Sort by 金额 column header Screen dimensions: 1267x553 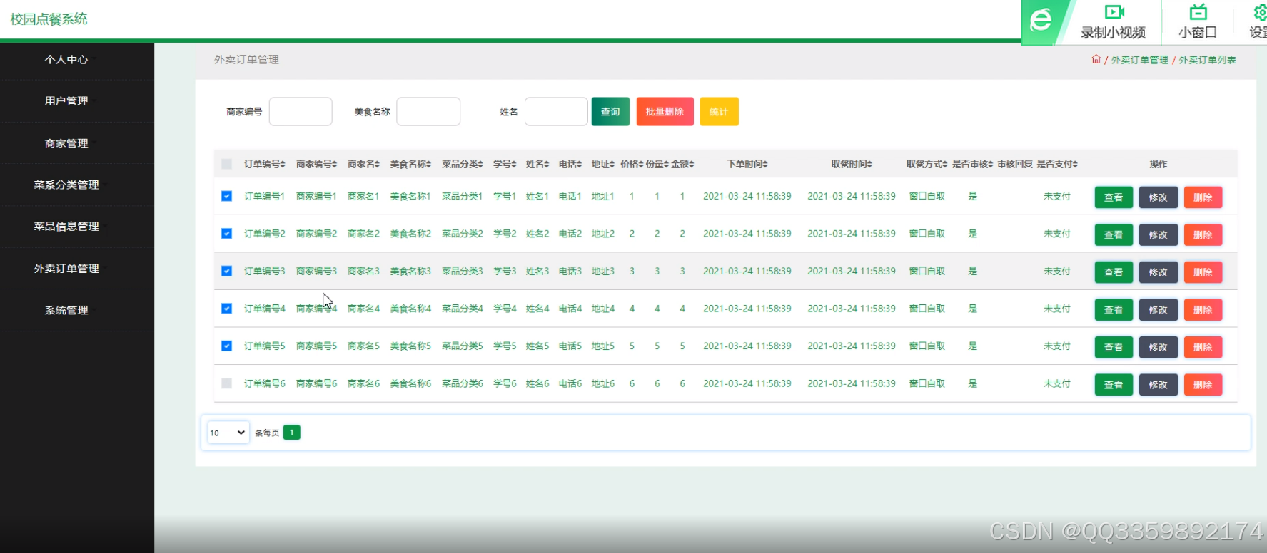(x=682, y=165)
